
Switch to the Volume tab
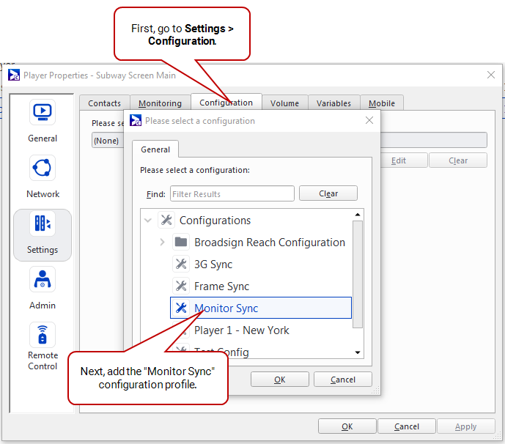point(284,103)
